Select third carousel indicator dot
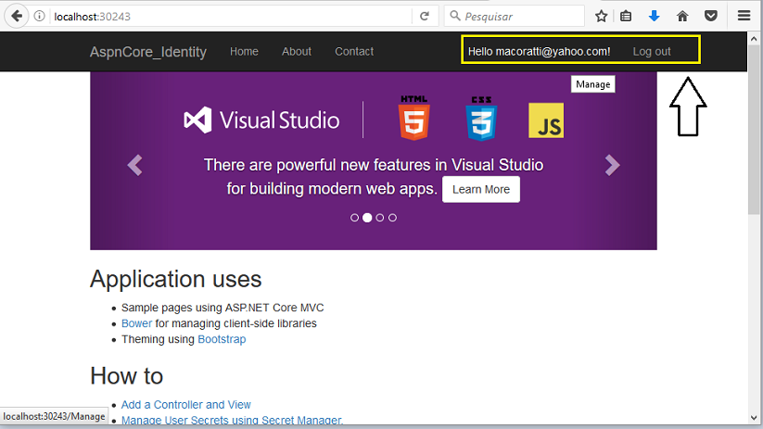 pos(380,218)
